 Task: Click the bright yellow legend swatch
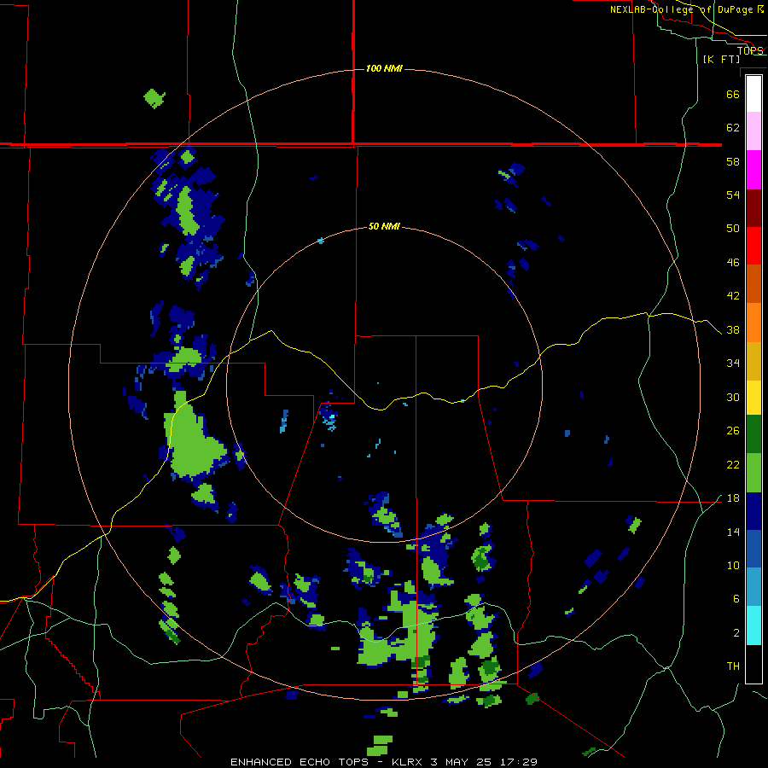pyautogui.click(x=753, y=398)
